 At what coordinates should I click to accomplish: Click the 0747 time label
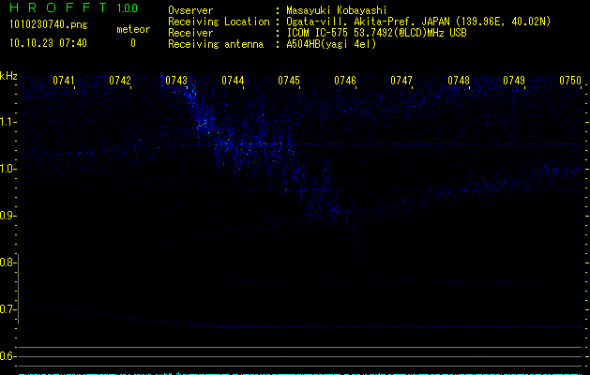[401, 81]
